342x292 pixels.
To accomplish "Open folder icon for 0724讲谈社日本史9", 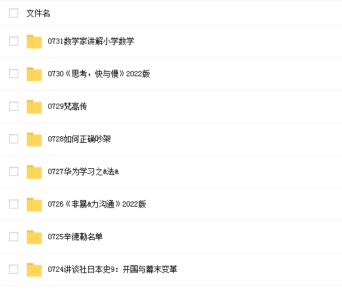I will [x=34, y=270].
